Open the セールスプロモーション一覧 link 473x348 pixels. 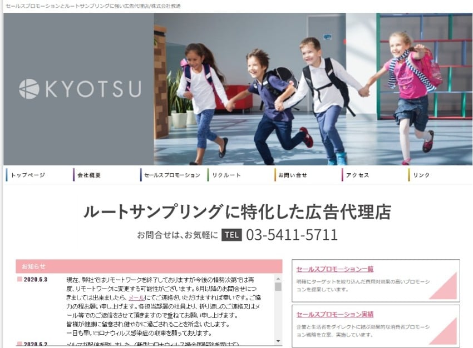(335, 269)
